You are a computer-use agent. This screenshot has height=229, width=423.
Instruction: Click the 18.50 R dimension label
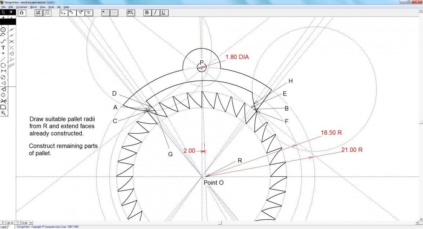click(x=331, y=133)
